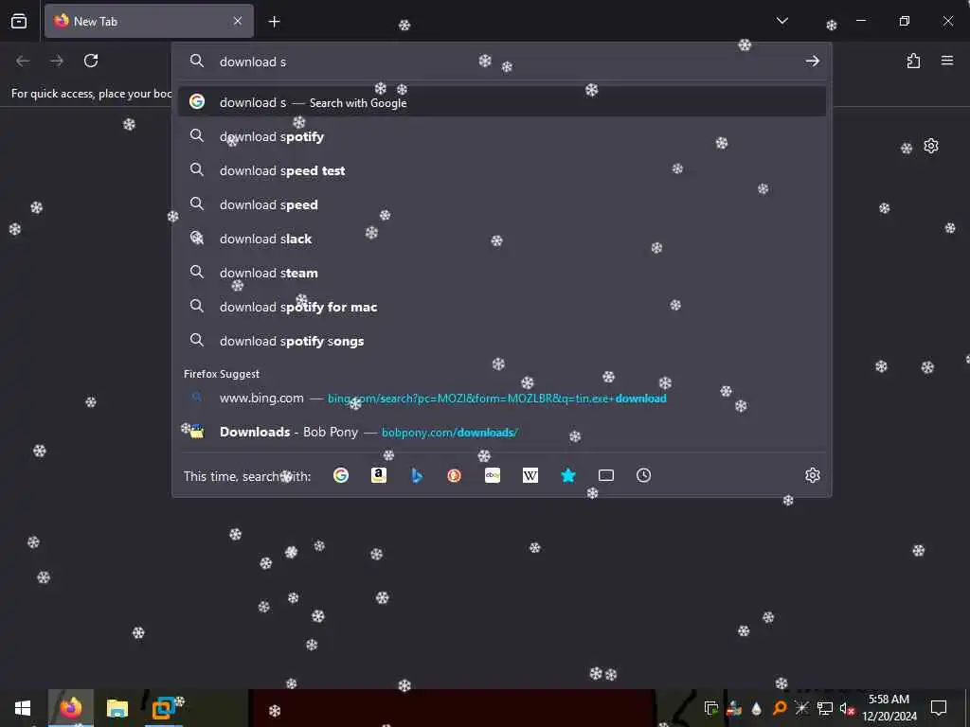Go forward one page

coord(57,61)
